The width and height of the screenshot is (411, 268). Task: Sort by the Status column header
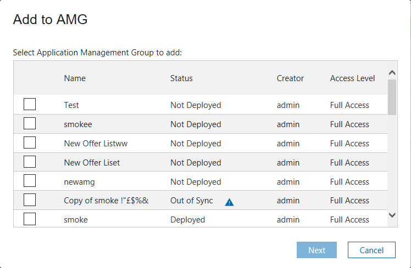coord(181,78)
